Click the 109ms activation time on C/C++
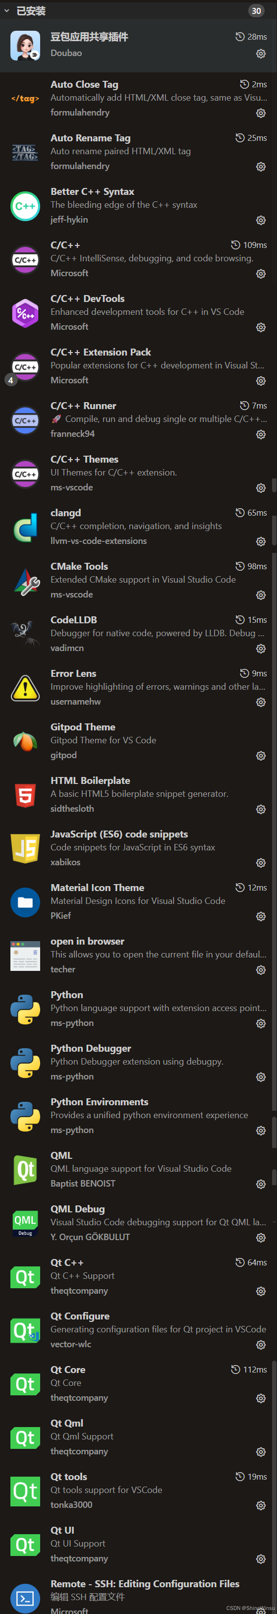The width and height of the screenshot is (277, 1614). [249, 245]
